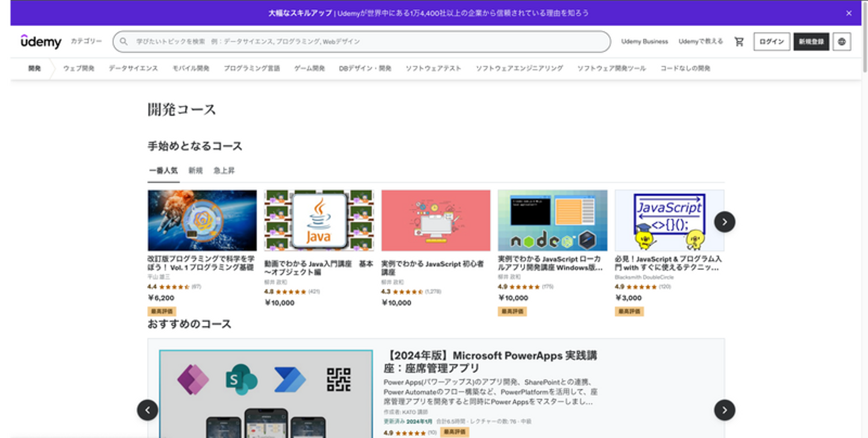
Task: Open the Node.js desktop app course thumbnail
Action: coord(552,221)
